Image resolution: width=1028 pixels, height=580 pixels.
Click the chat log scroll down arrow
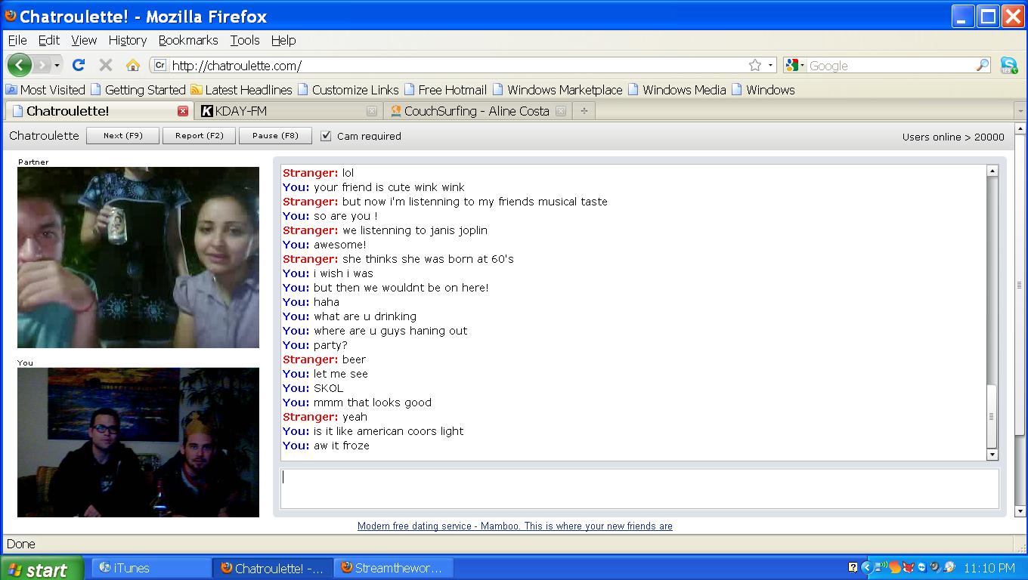pyautogui.click(x=992, y=455)
